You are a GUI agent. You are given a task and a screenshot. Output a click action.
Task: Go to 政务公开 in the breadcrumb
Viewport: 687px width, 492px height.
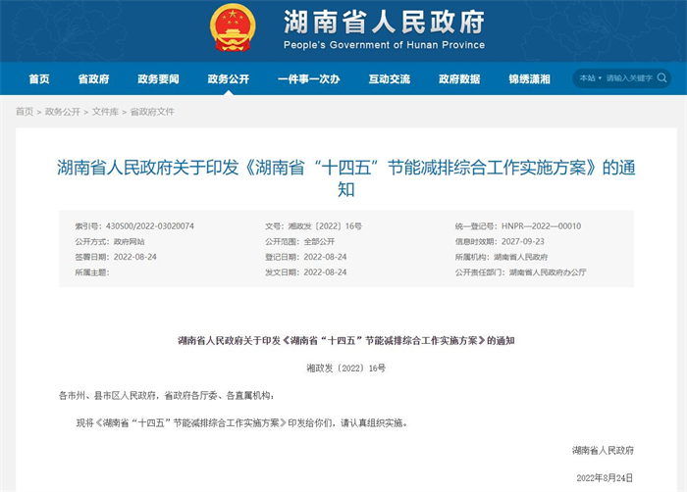pyautogui.click(x=63, y=112)
